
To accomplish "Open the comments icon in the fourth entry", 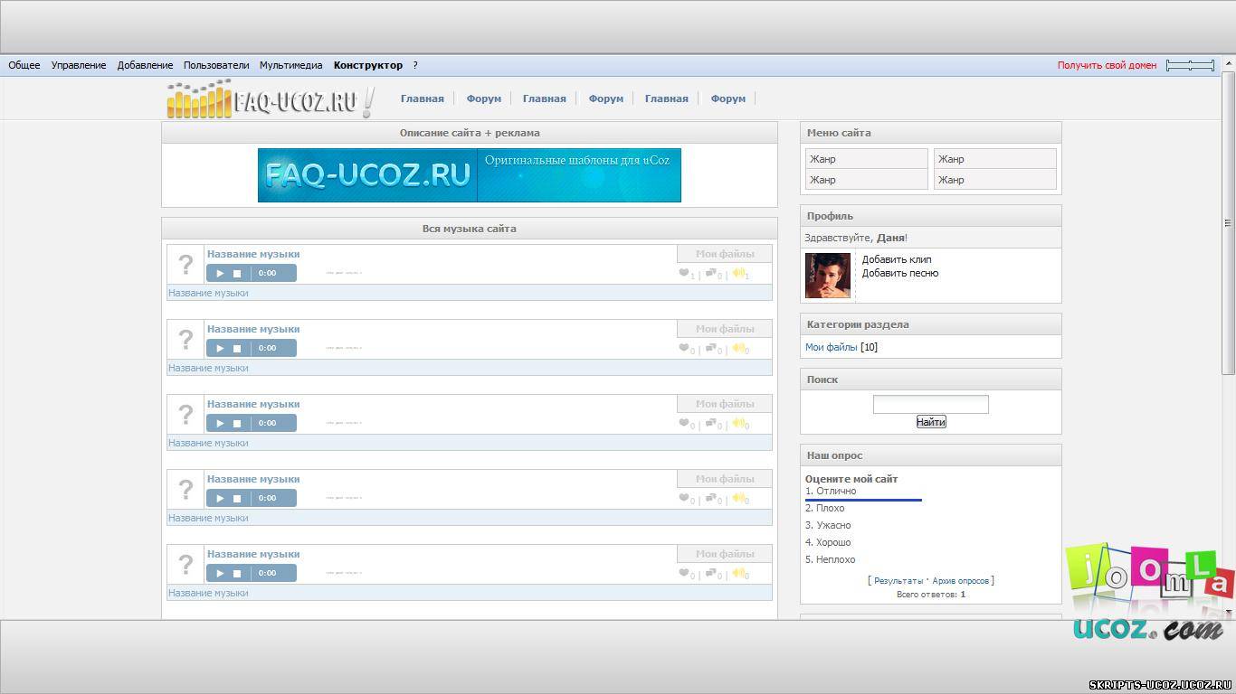I will [711, 498].
